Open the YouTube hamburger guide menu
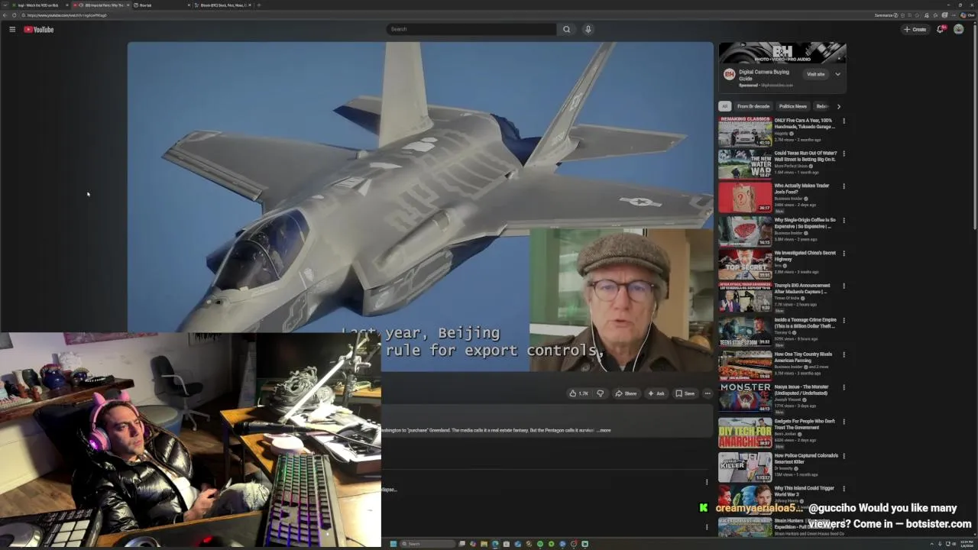Screen dimensions: 978x550 tap(12, 29)
